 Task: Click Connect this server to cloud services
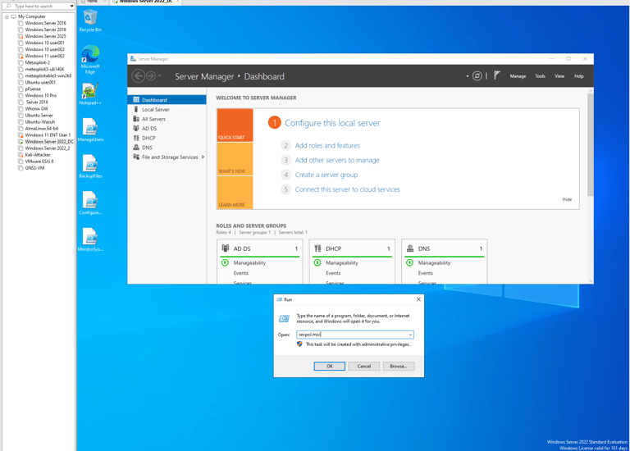click(x=348, y=189)
